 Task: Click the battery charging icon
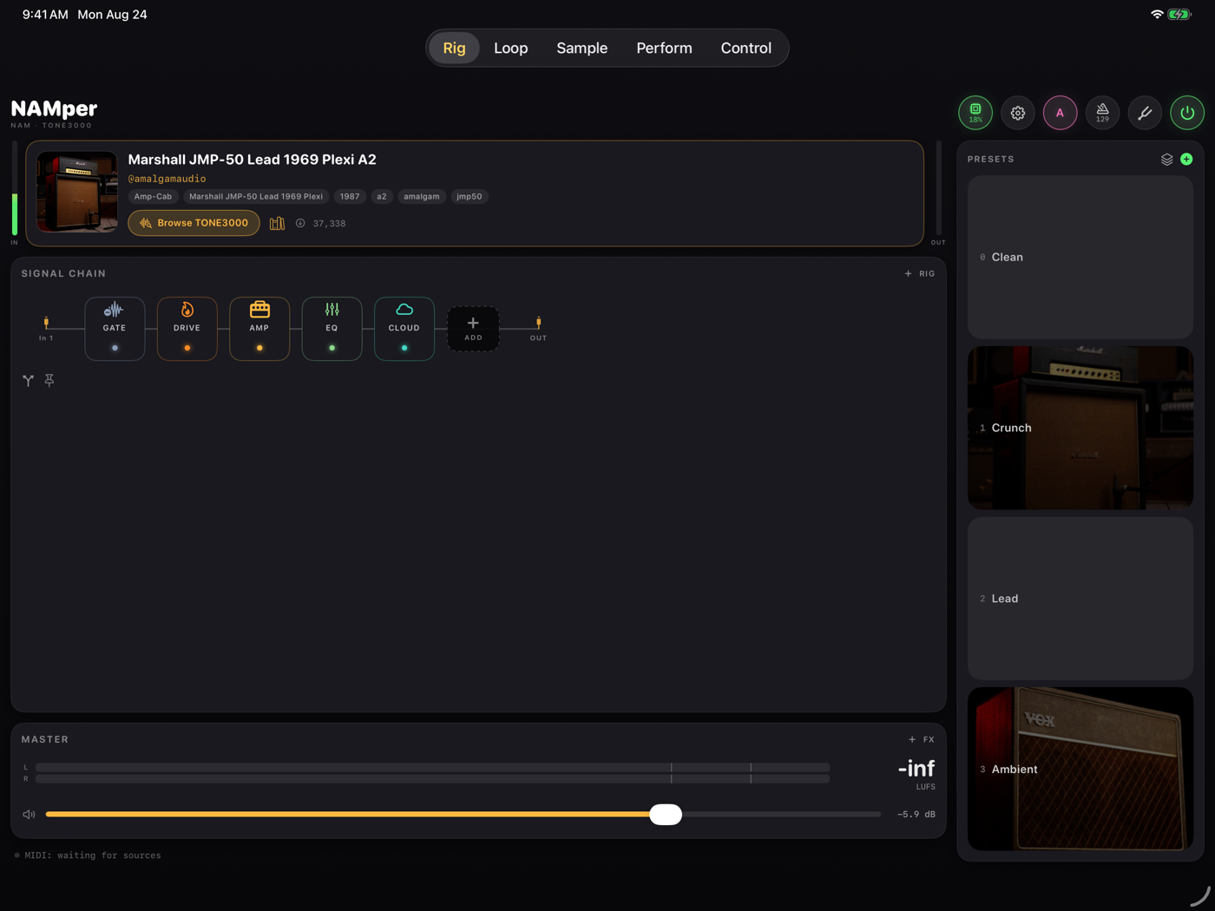click(x=1179, y=15)
